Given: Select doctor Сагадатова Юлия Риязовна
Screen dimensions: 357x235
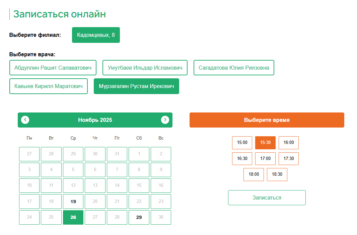Looking at the screenshot, I should (x=234, y=68).
